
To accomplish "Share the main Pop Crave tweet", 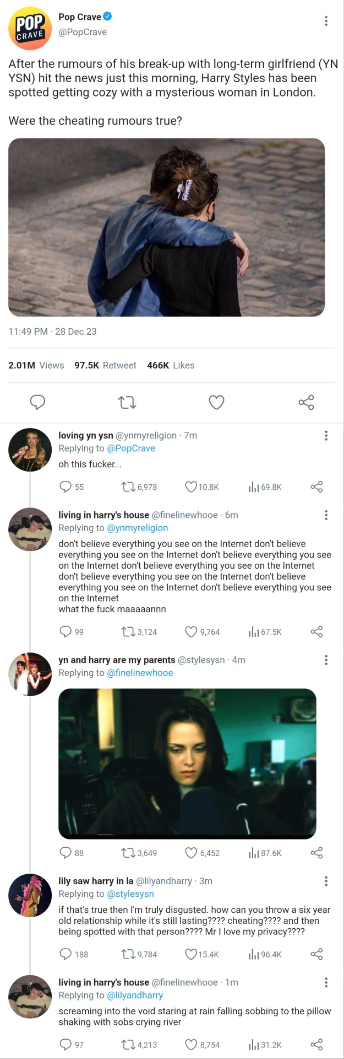I will (x=306, y=402).
